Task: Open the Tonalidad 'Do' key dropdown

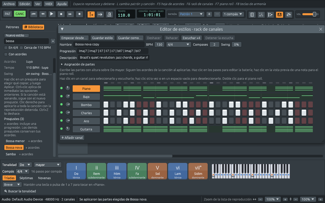Action: click(25, 165)
